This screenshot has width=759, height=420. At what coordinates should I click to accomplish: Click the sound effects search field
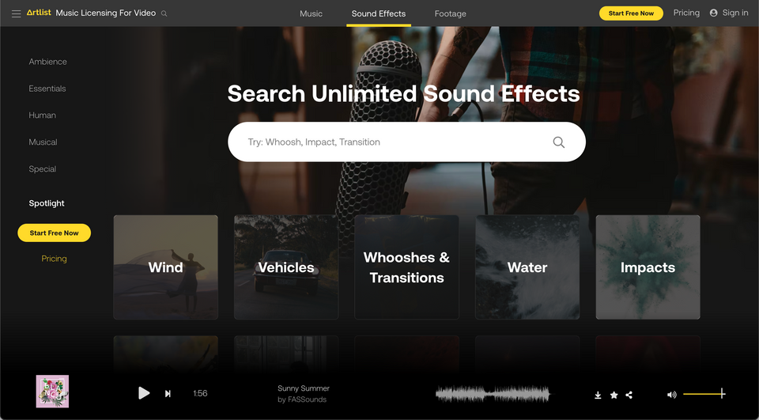(406, 142)
